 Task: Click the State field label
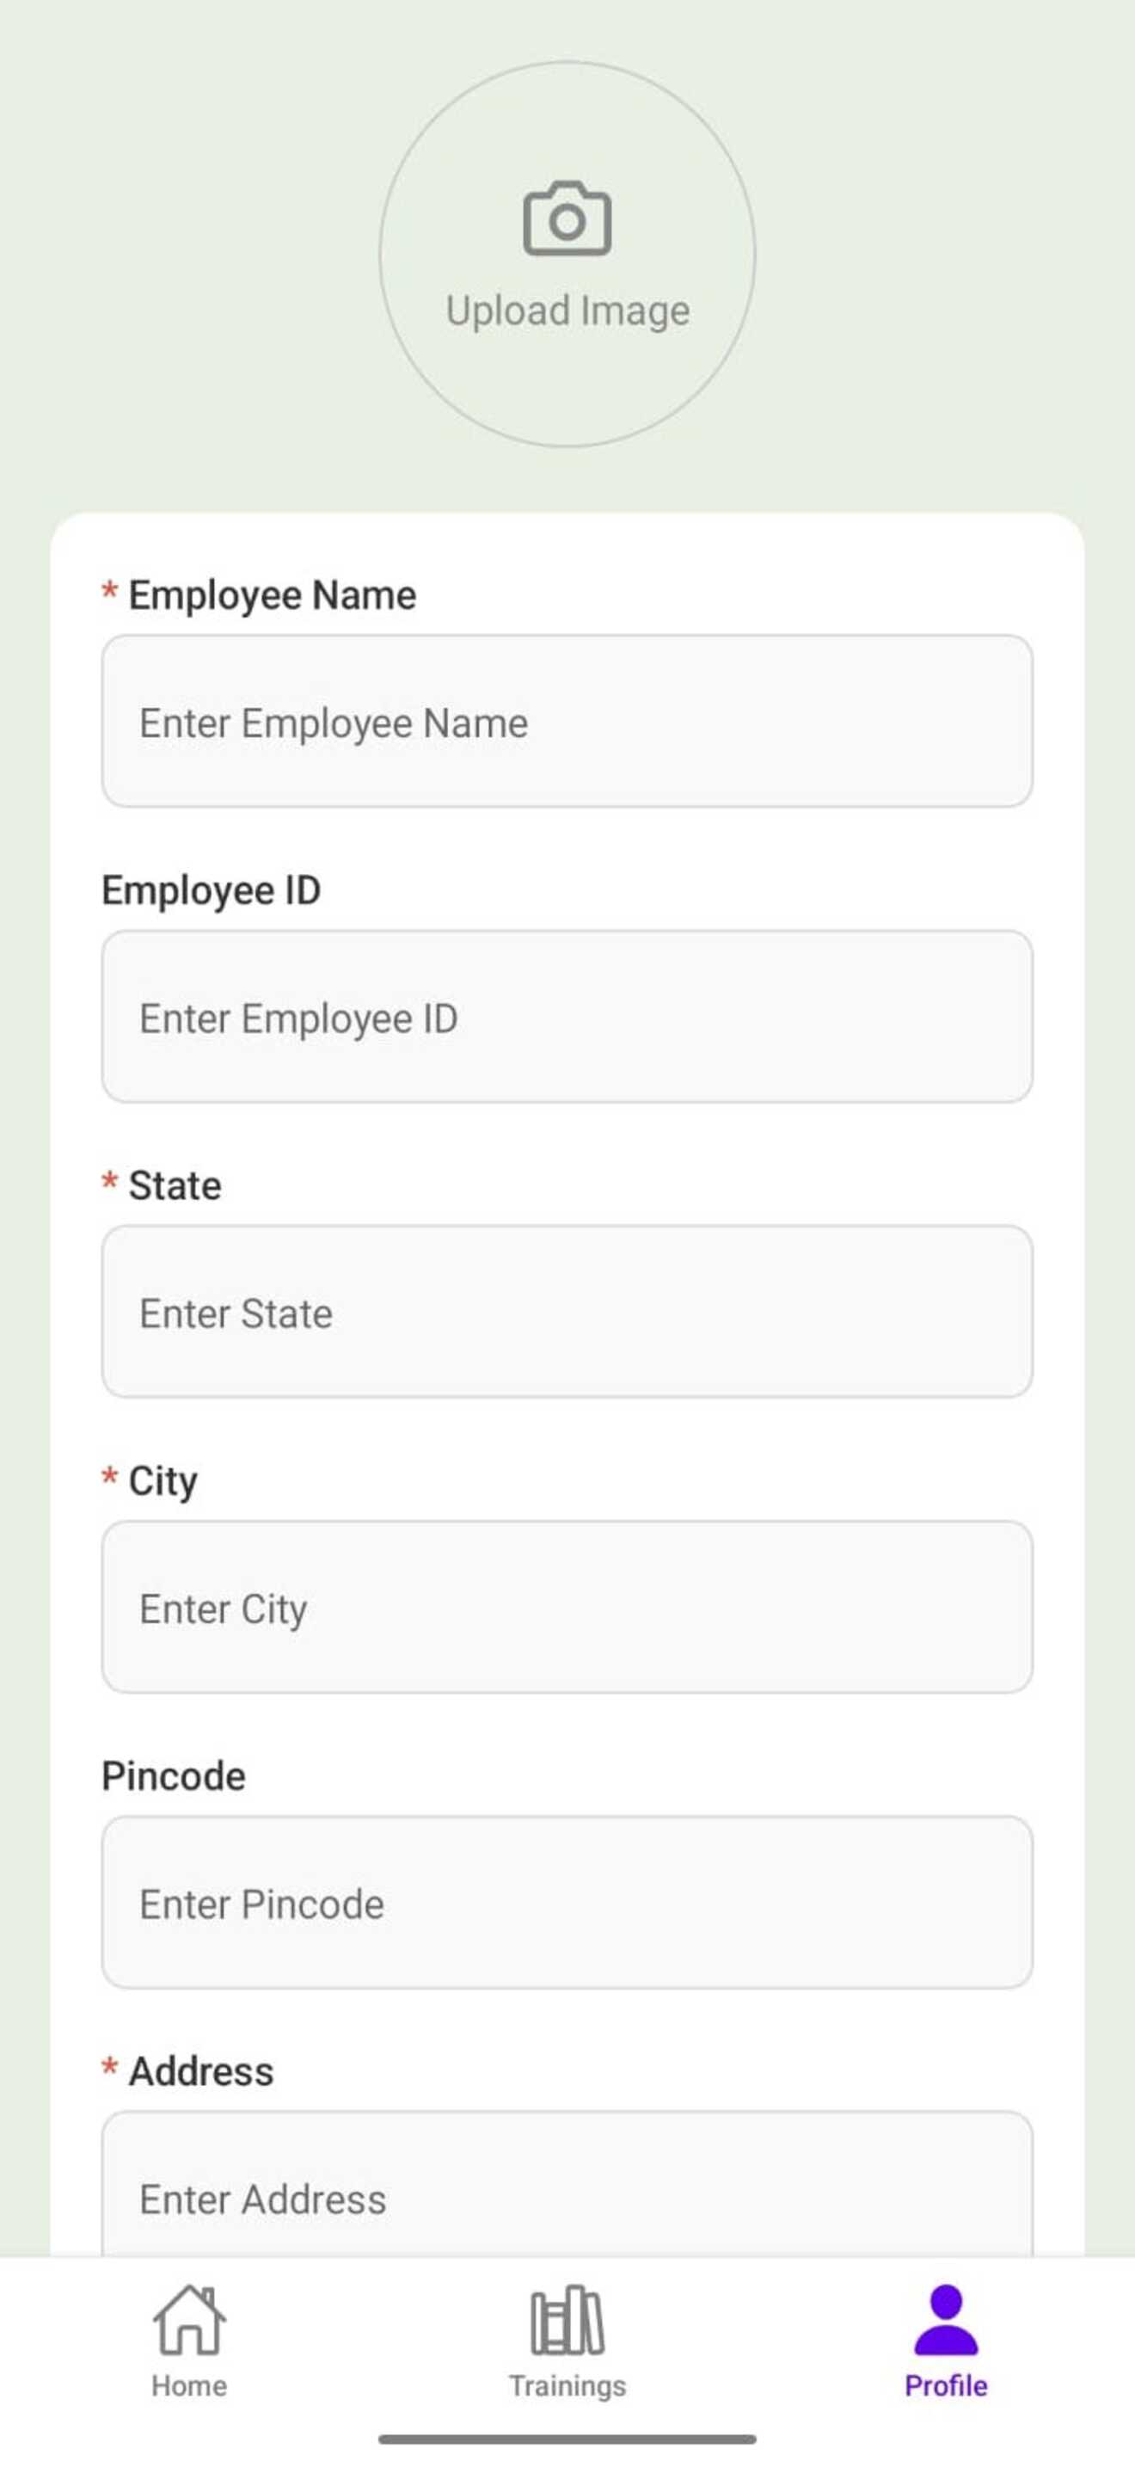coord(175,1185)
